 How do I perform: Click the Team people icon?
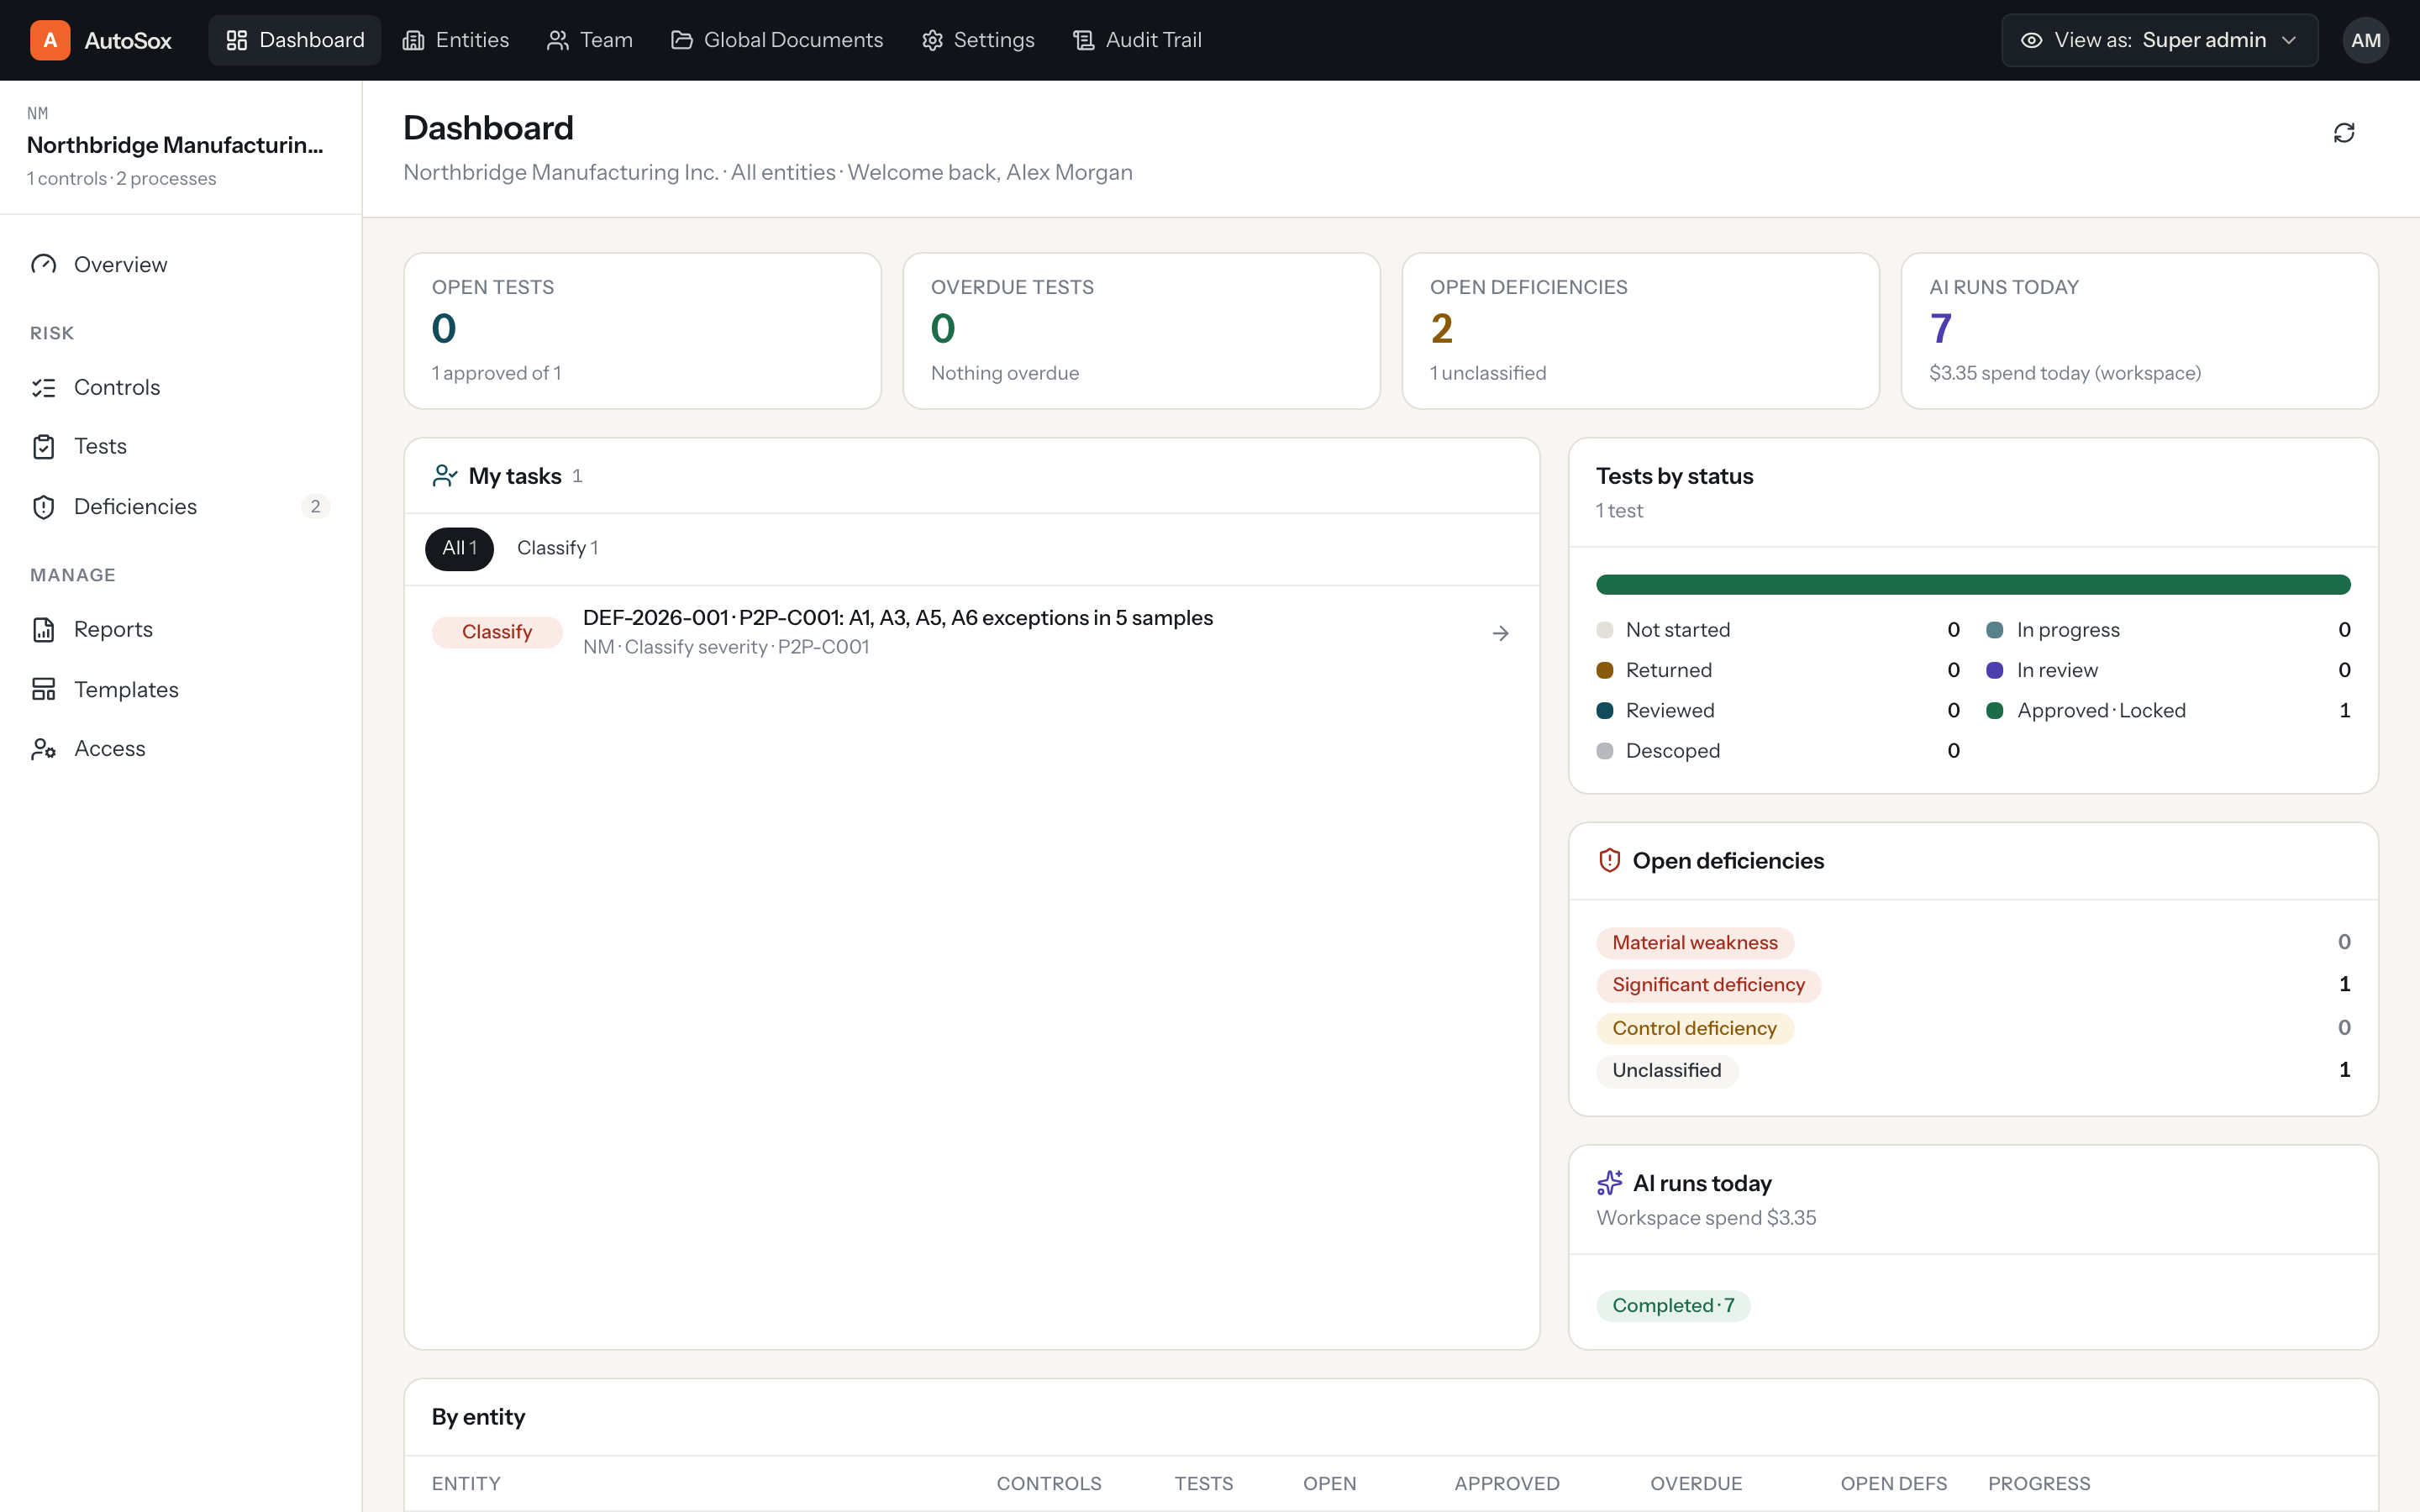(557, 40)
